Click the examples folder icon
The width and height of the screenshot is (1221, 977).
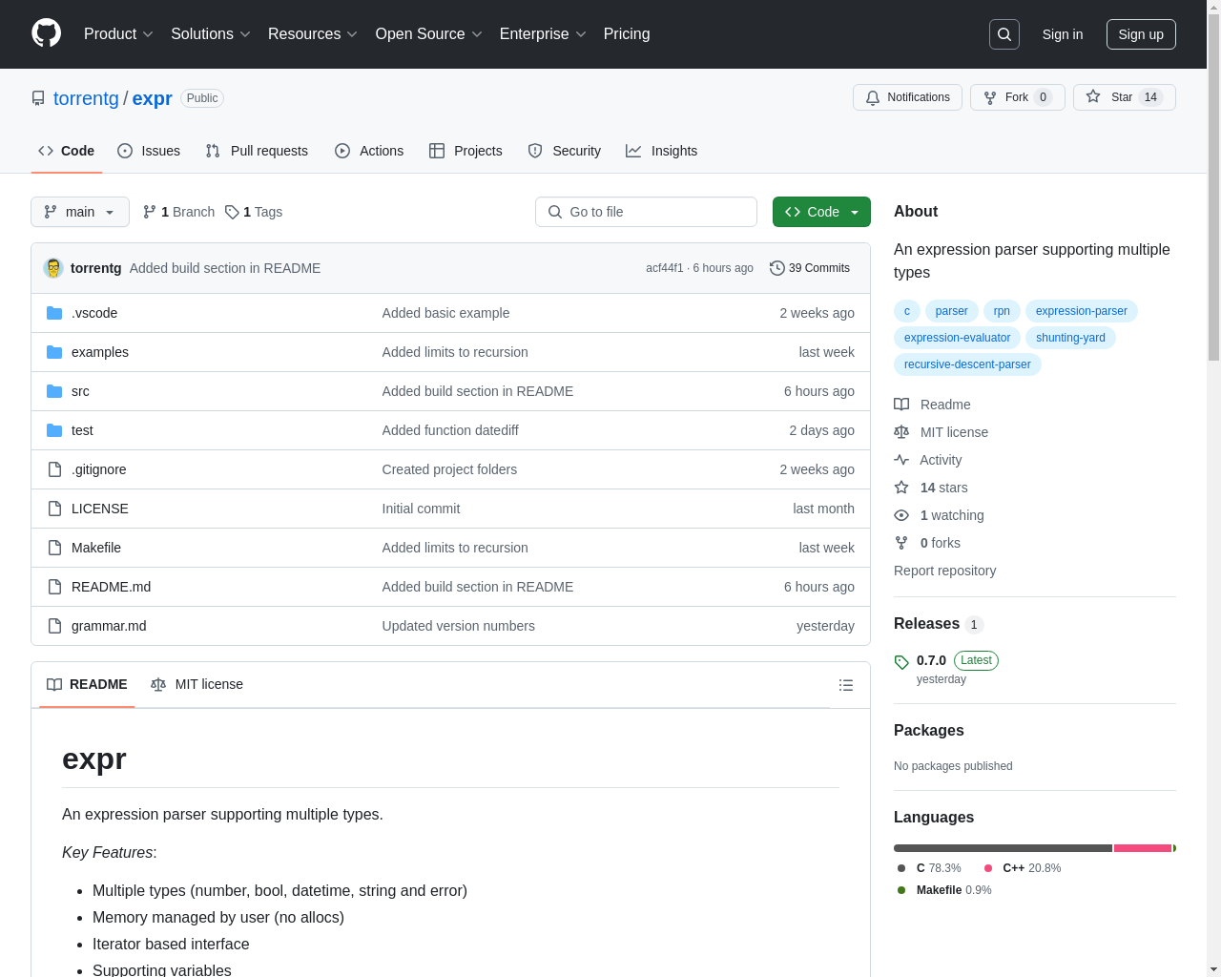(54, 352)
